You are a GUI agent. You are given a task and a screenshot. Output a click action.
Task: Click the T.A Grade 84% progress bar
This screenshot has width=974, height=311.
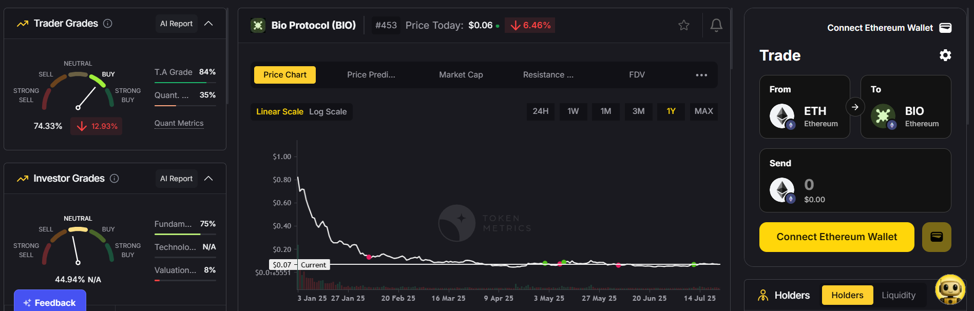pyautogui.click(x=185, y=83)
